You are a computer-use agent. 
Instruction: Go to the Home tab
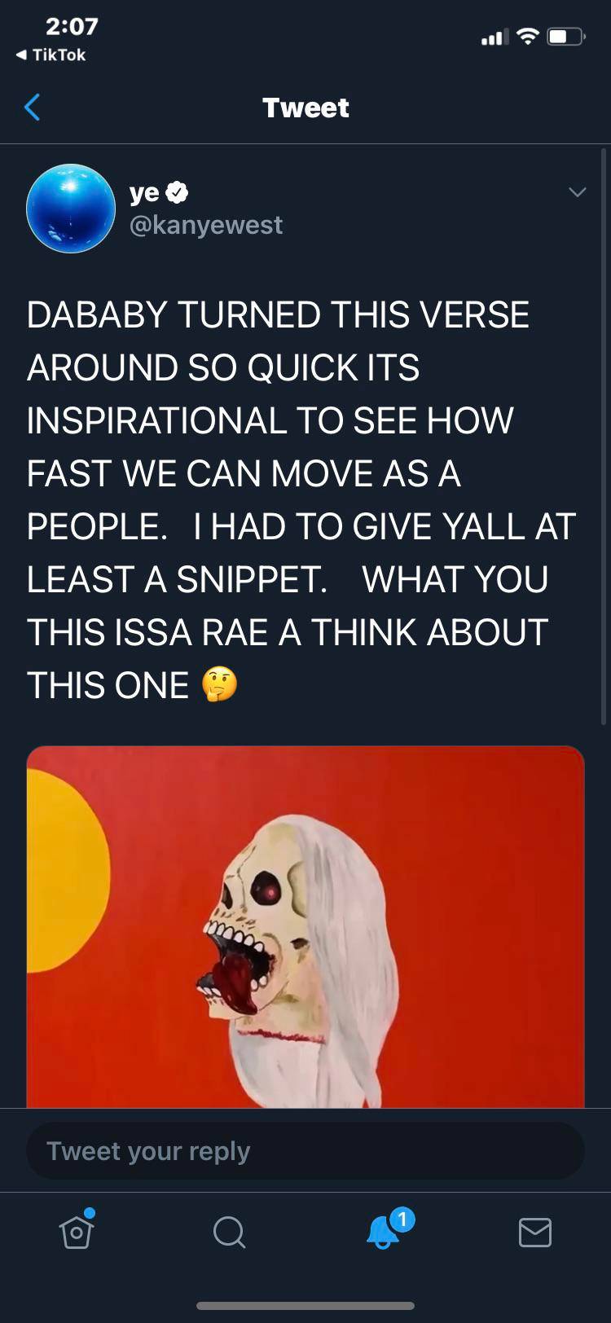click(x=77, y=1231)
